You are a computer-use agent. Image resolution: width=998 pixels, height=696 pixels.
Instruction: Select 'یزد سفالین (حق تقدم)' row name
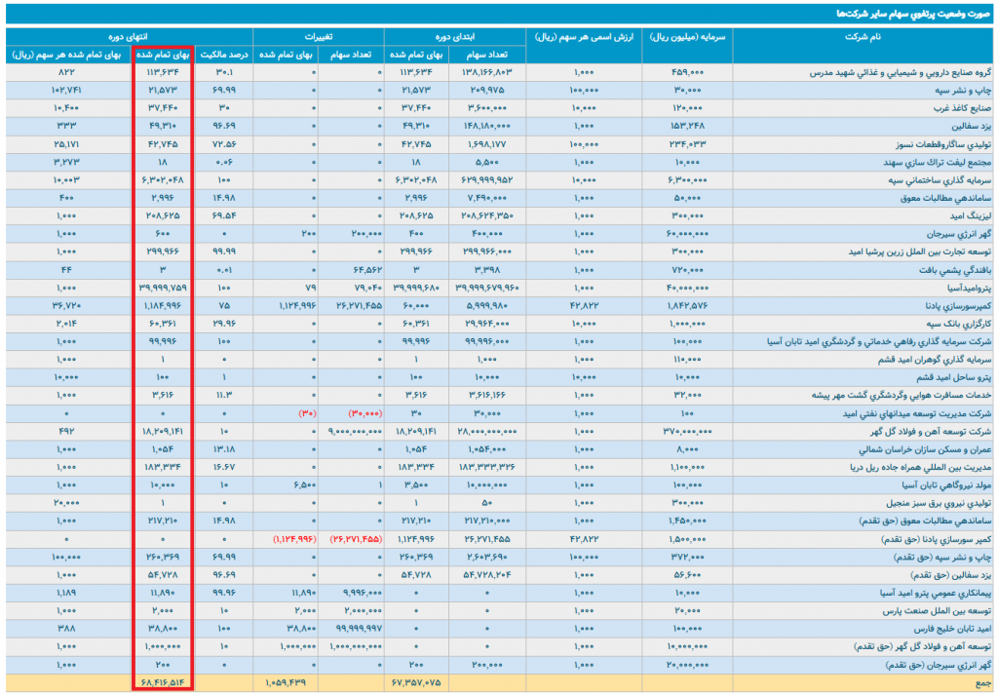point(951,574)
